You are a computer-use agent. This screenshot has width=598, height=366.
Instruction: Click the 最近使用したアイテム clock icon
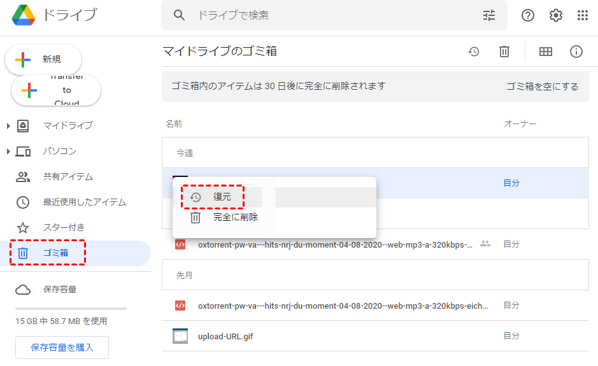click(23, 202)
